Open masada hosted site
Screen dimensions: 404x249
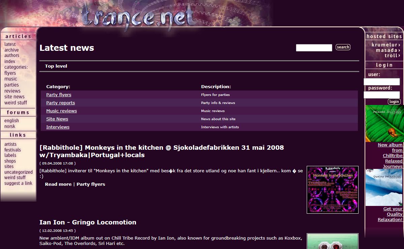tap(388, 50)
